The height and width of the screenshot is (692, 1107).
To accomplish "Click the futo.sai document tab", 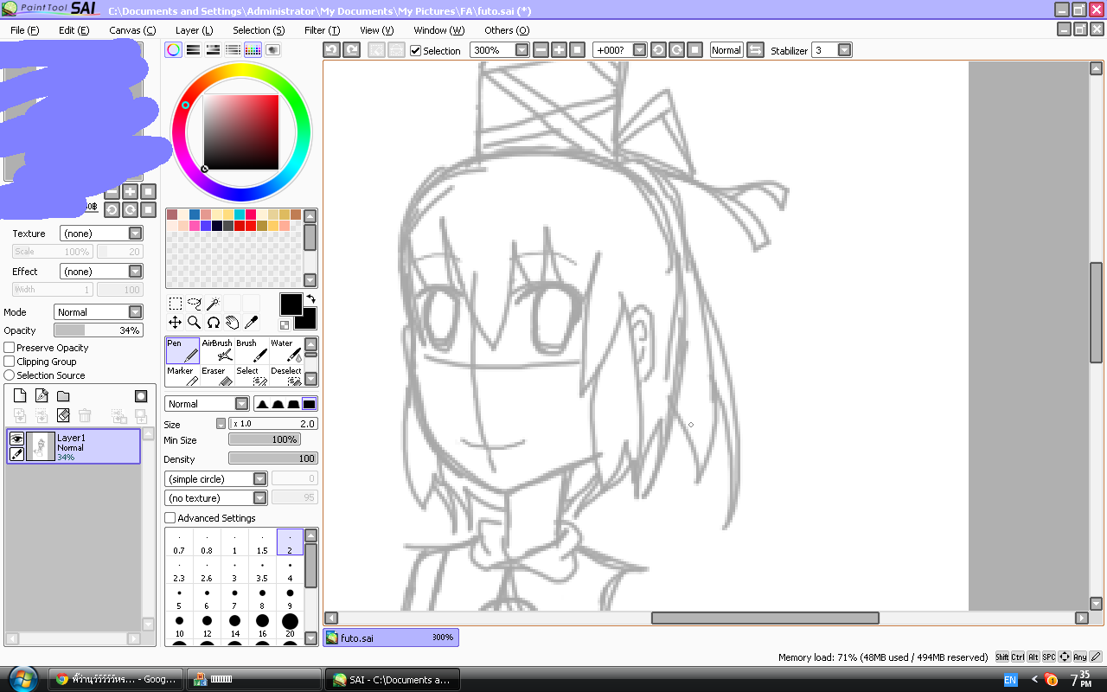I will click(391, 638).
